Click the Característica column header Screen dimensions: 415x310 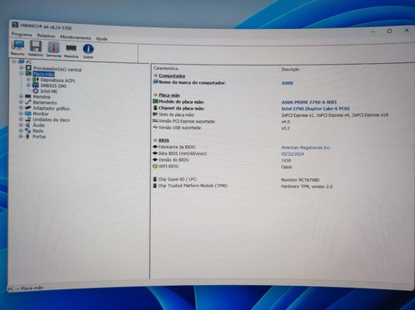coord(166,68)
